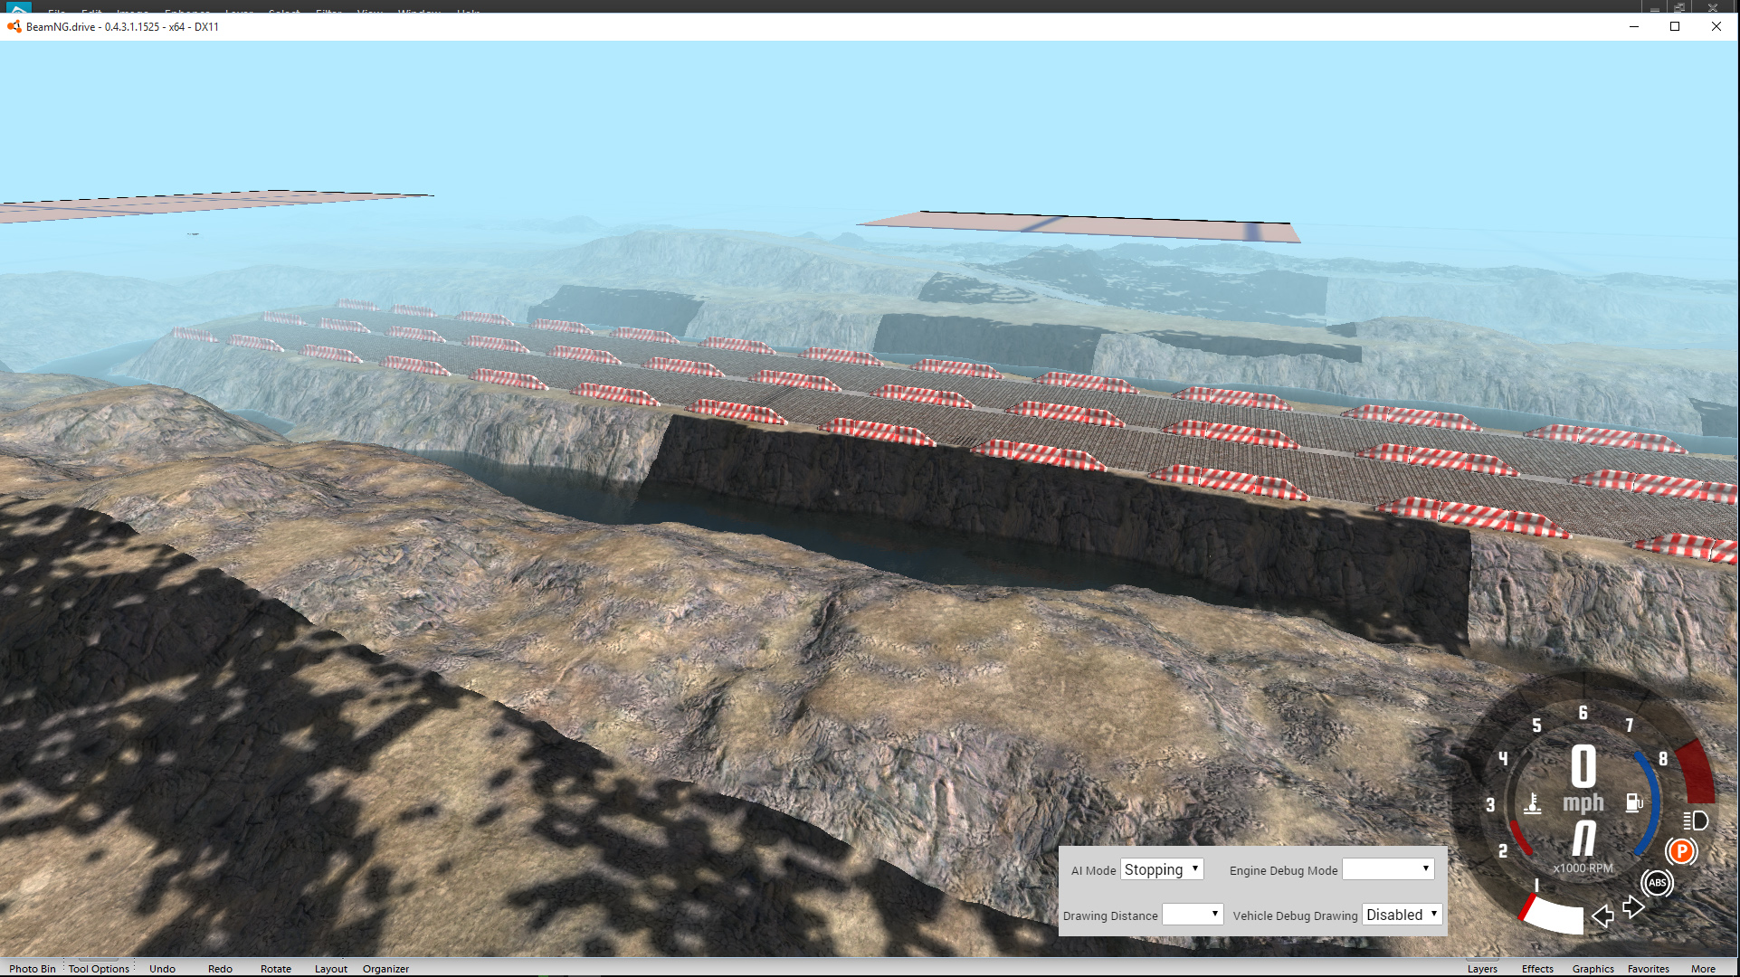Click the fuel pump gauge icon
This screenshot has height=977, width=1740.
(x=1634, y=802)
